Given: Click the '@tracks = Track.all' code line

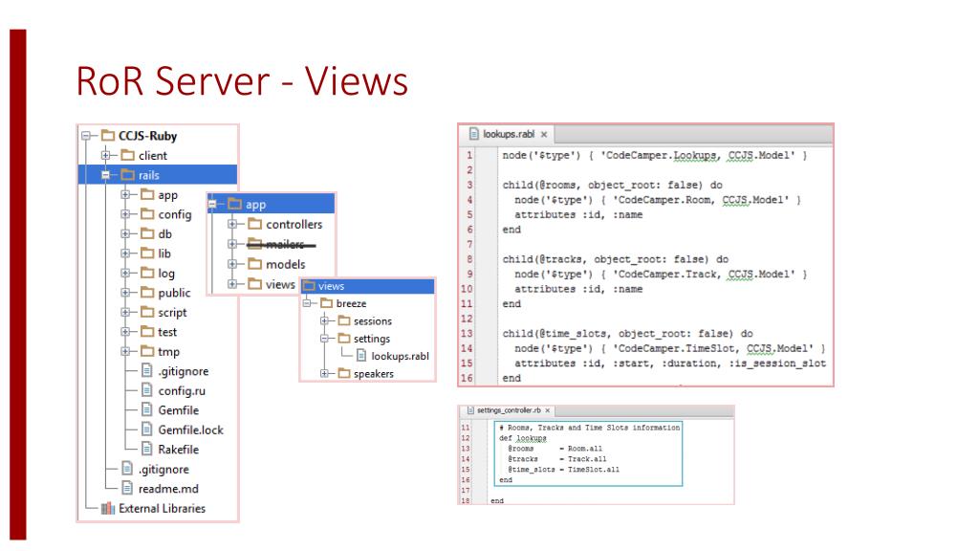Looking at the screenshot, I should [x=557, y=458].
